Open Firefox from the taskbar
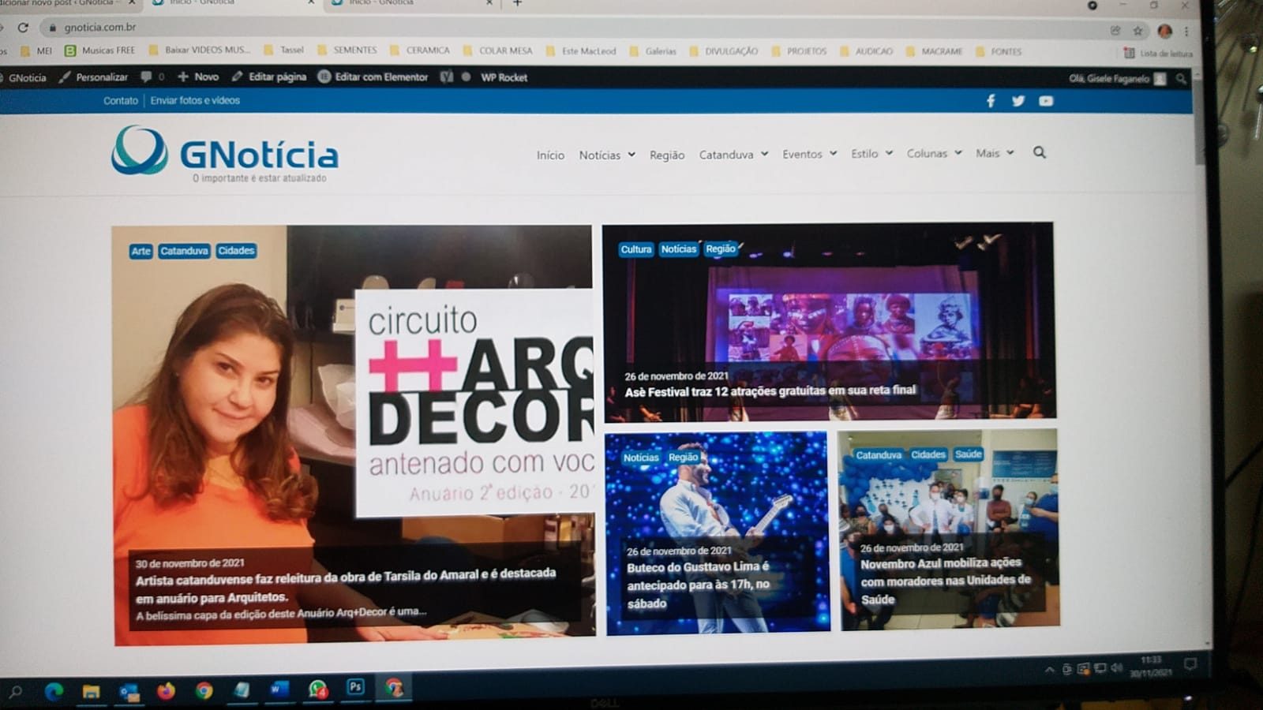Viewport: 1263px width, 710px height. coord(166,691)
